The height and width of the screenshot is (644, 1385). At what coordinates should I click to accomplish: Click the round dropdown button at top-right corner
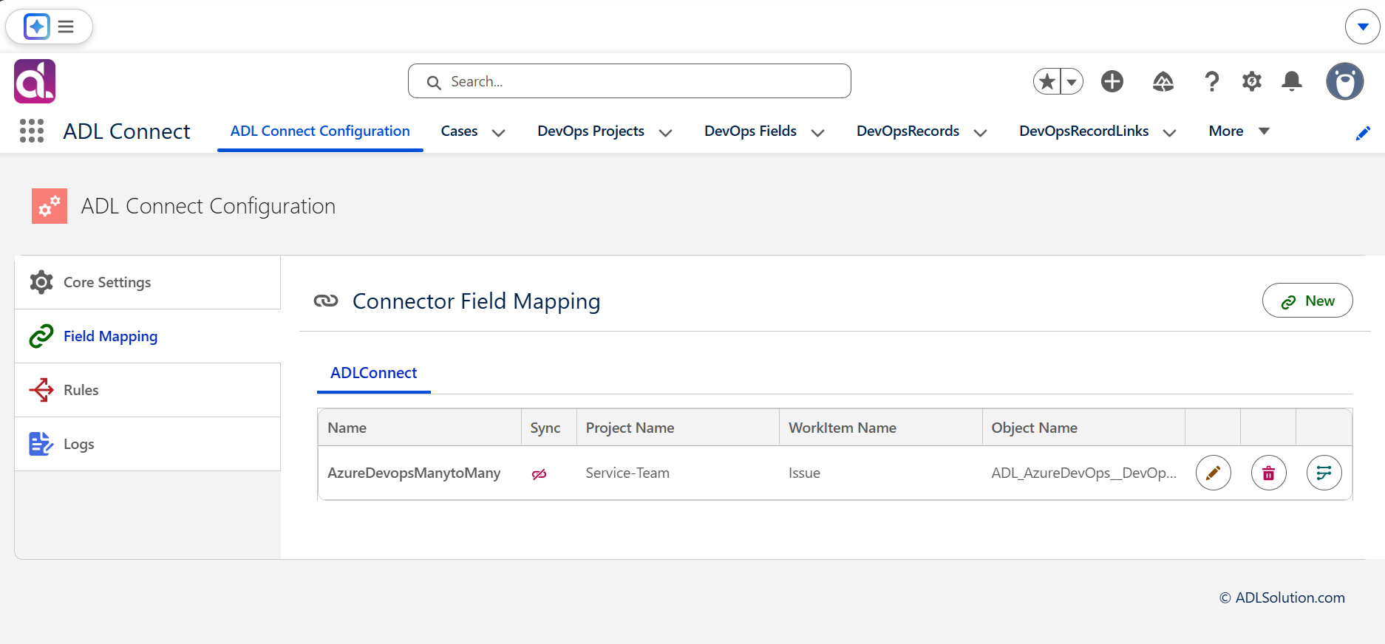pos(1363,27)
